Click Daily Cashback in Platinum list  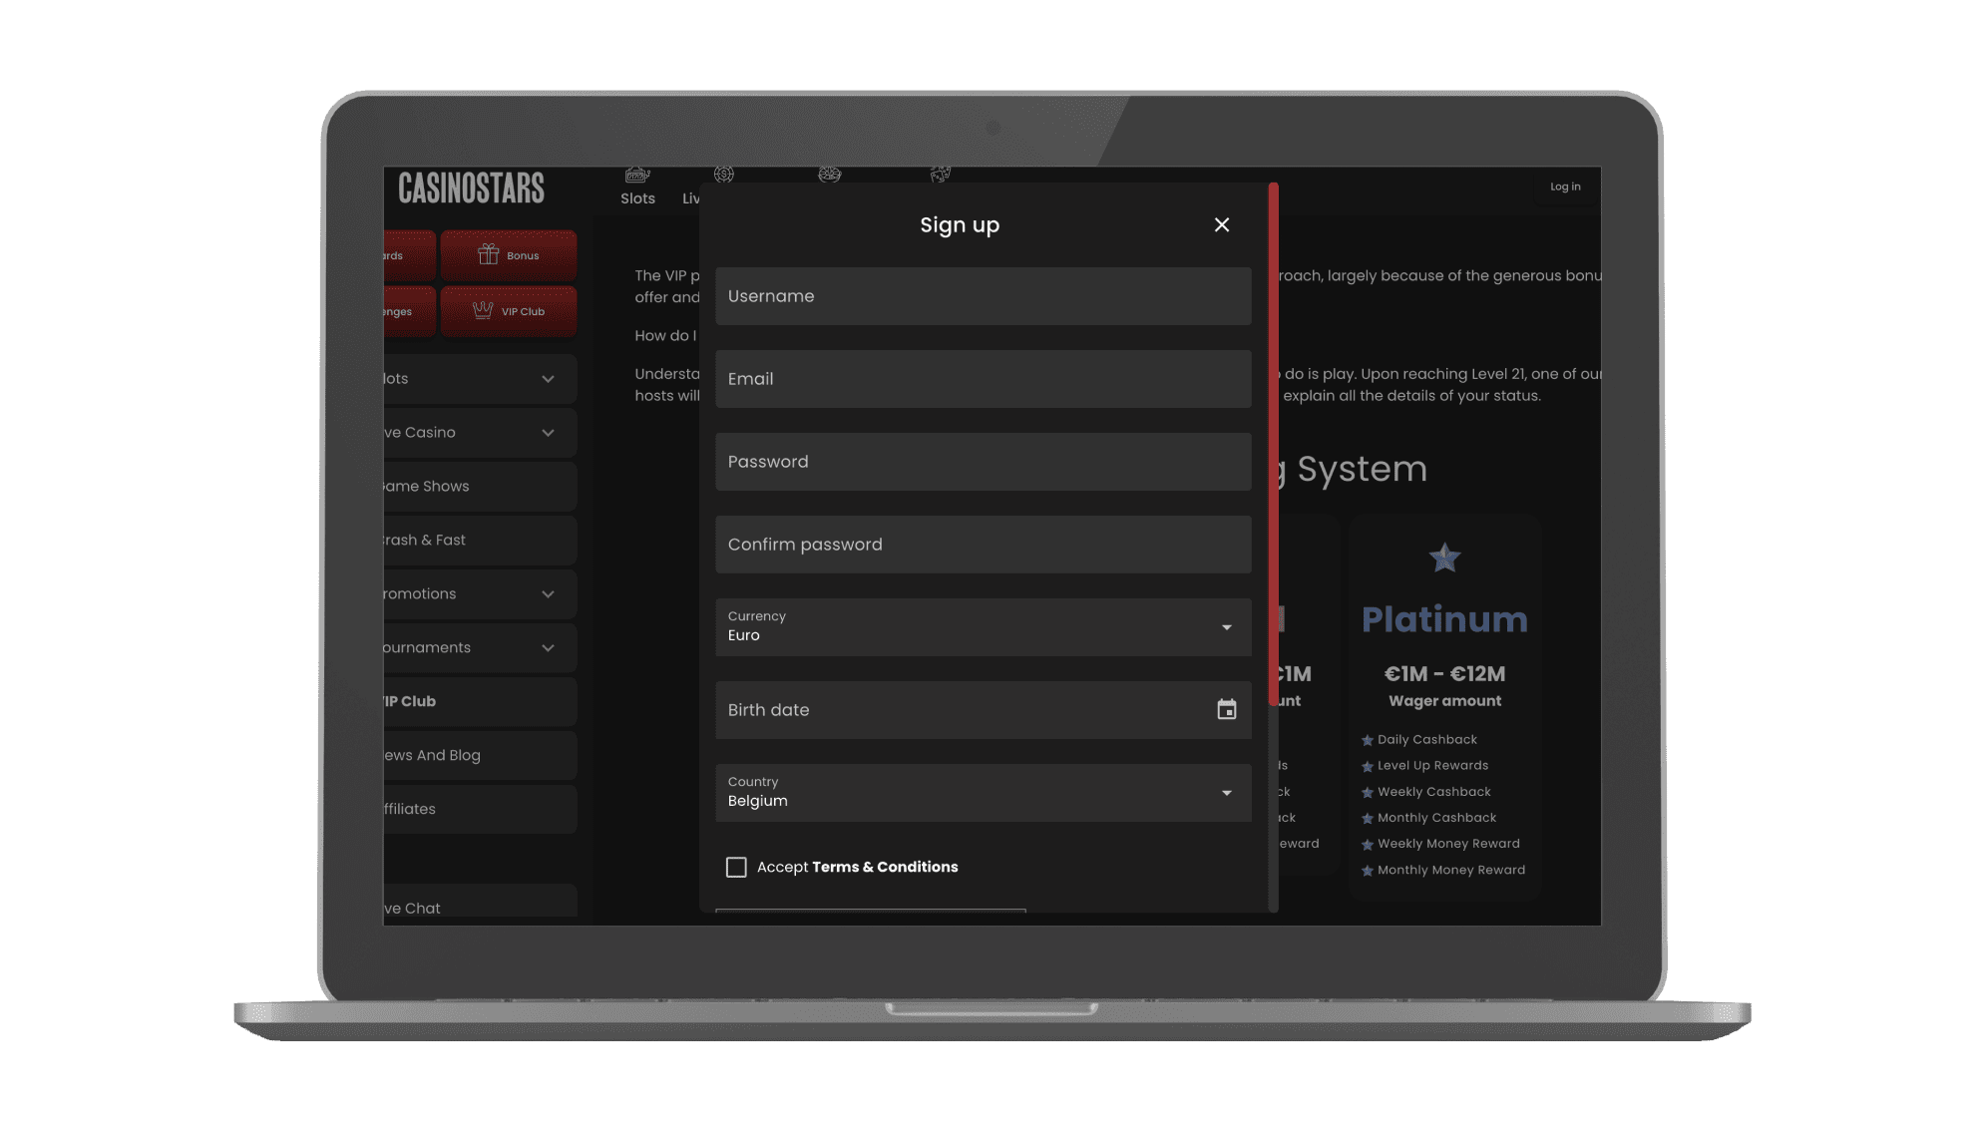[x=1427, y=740]
